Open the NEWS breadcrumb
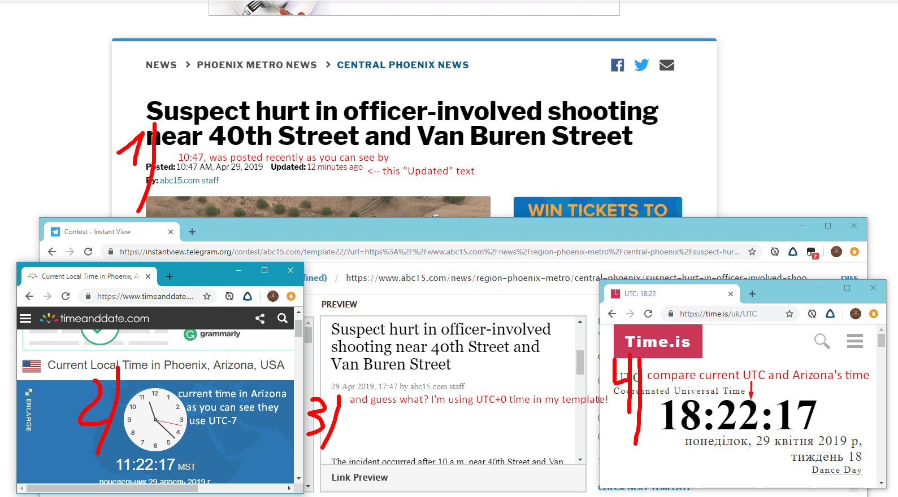Viewport: 898px width, 497px height. (161, 65)
